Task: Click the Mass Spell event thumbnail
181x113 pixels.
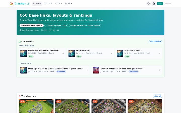Action: click(24, 70)
